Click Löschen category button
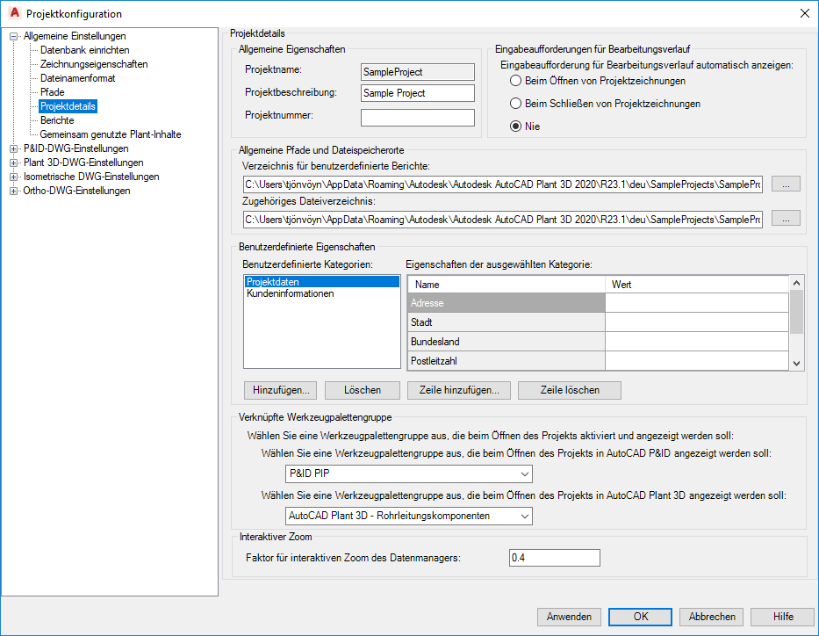Screen dimensions: 819x636 click(x=363, y=390)
